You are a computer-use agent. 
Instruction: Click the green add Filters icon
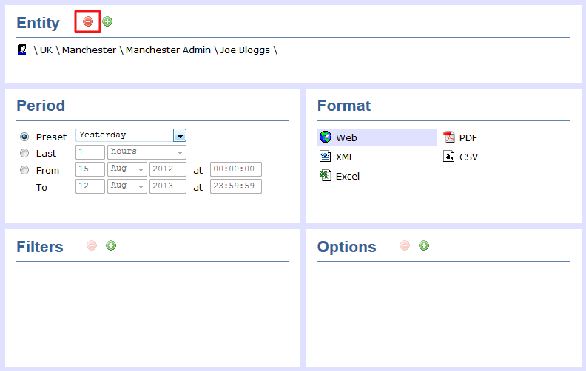pos(111,245)
